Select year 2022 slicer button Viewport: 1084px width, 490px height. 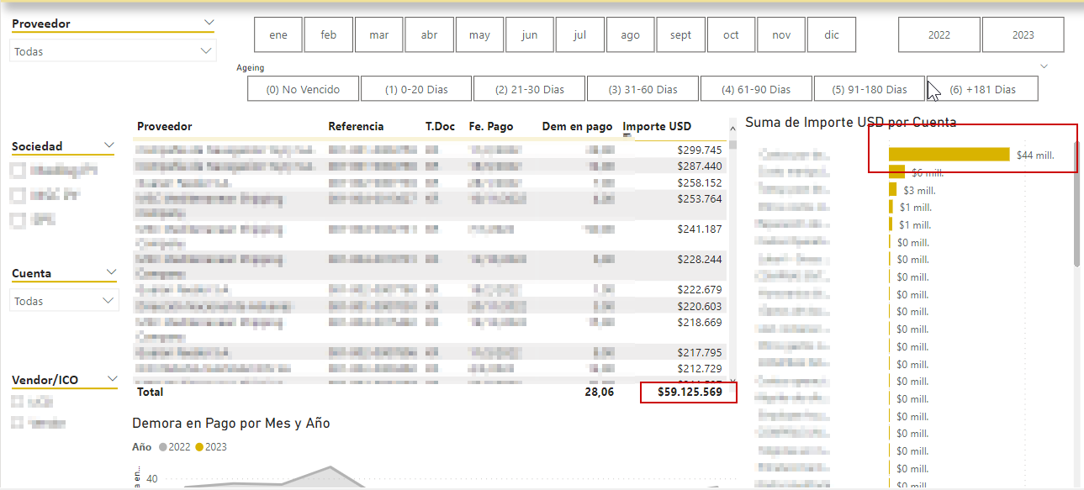(x=939, y=34)
